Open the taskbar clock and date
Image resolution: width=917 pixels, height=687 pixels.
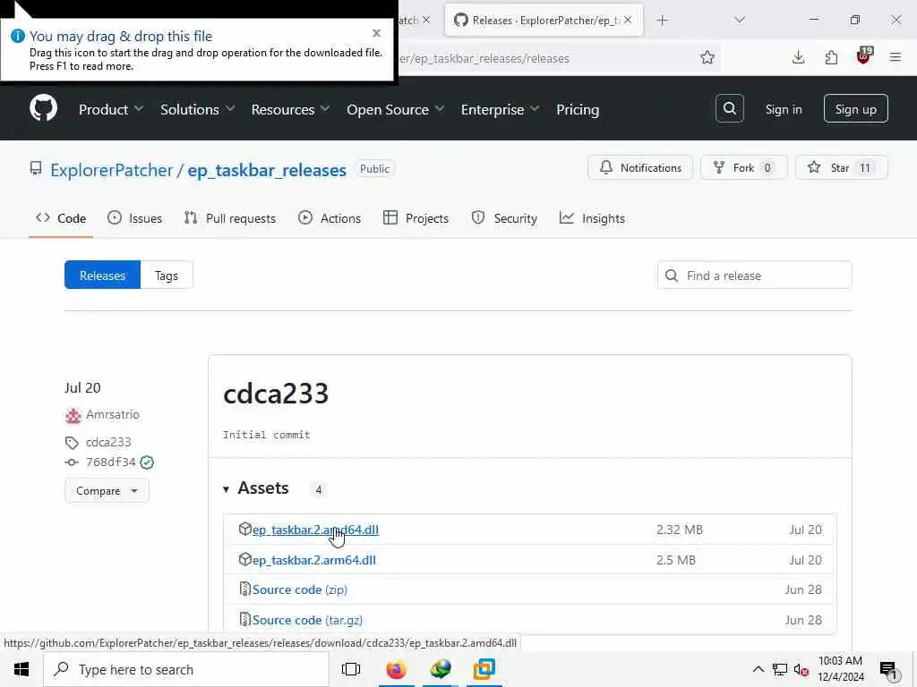[x=840, y=669]
